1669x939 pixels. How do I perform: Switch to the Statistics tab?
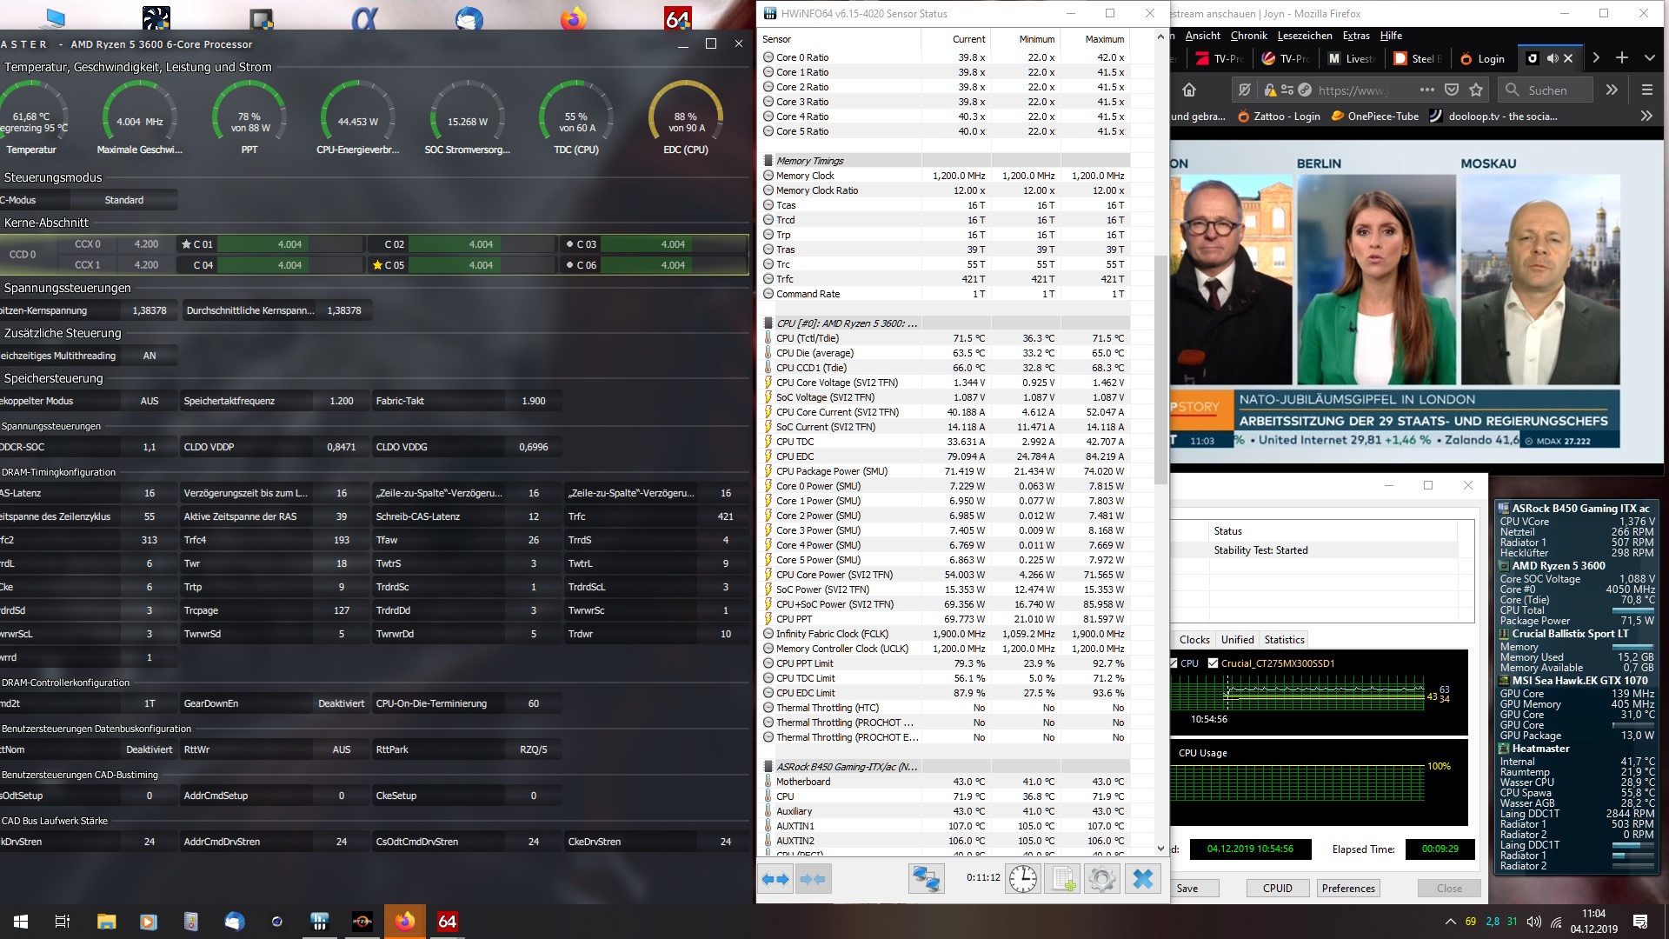click(1284, 640)
